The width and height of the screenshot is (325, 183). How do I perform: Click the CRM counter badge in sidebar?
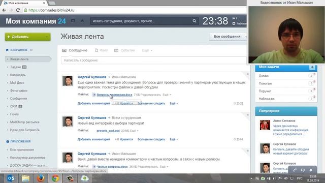20,106
